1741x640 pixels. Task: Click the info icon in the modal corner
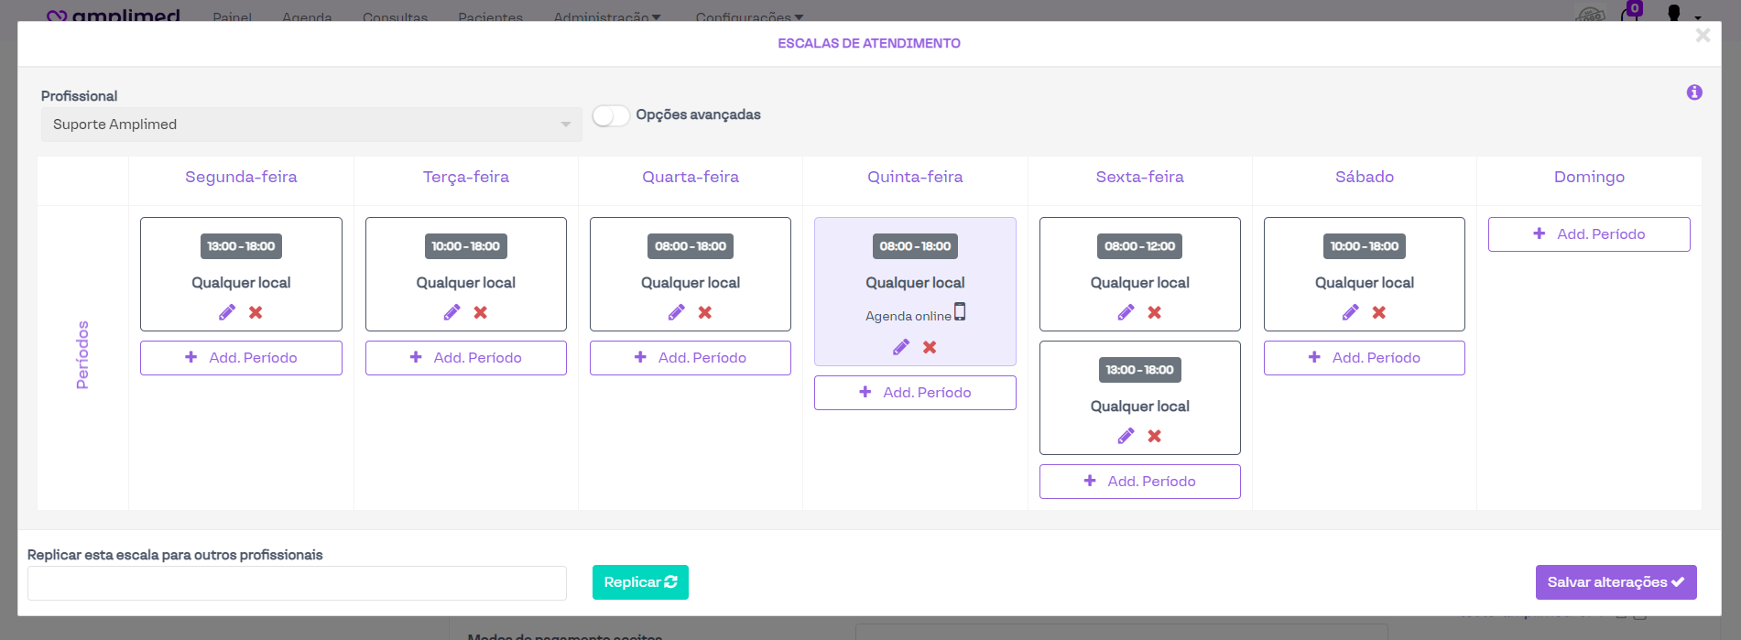point(1694,92)
